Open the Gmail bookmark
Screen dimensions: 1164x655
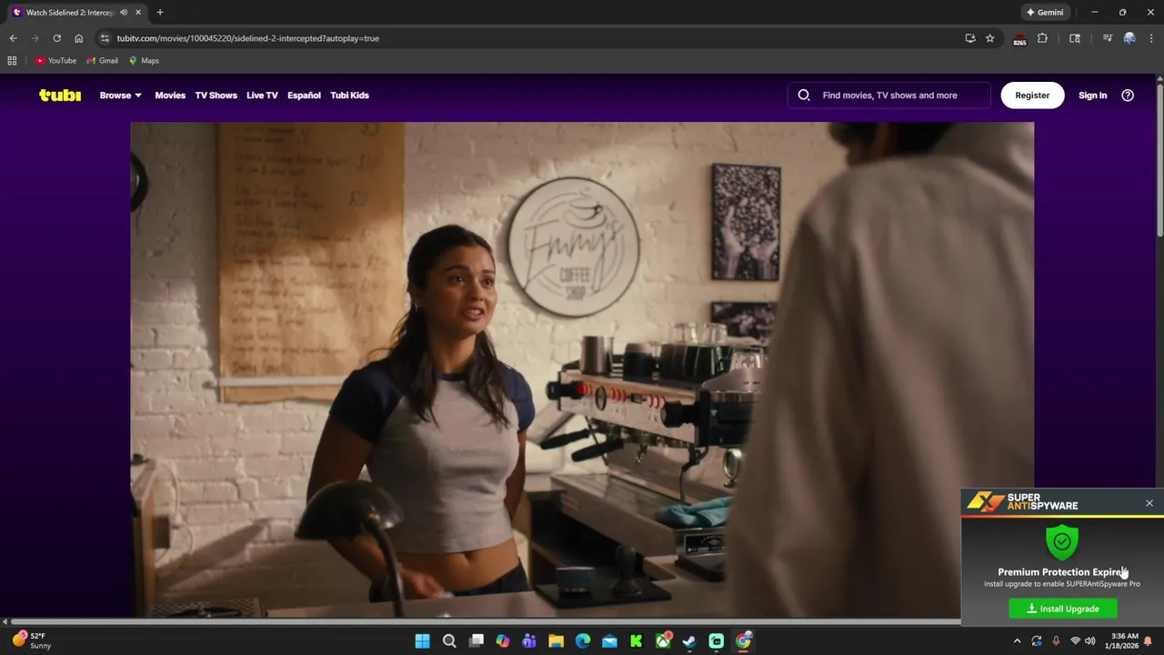[x=102, y=60]
